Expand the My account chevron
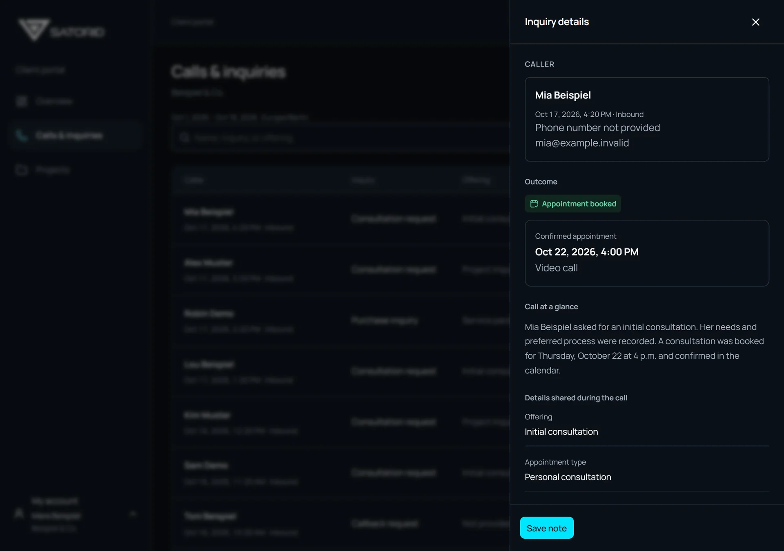The width and height of the screenshot is (784, 551). [x=133, y=514]
